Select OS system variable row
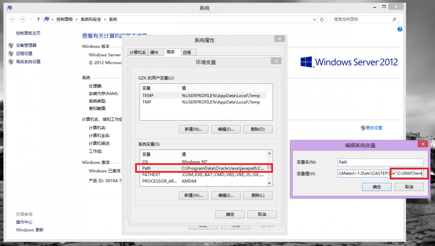This screenshot has height=246, width=435. [x=204, y=162]
